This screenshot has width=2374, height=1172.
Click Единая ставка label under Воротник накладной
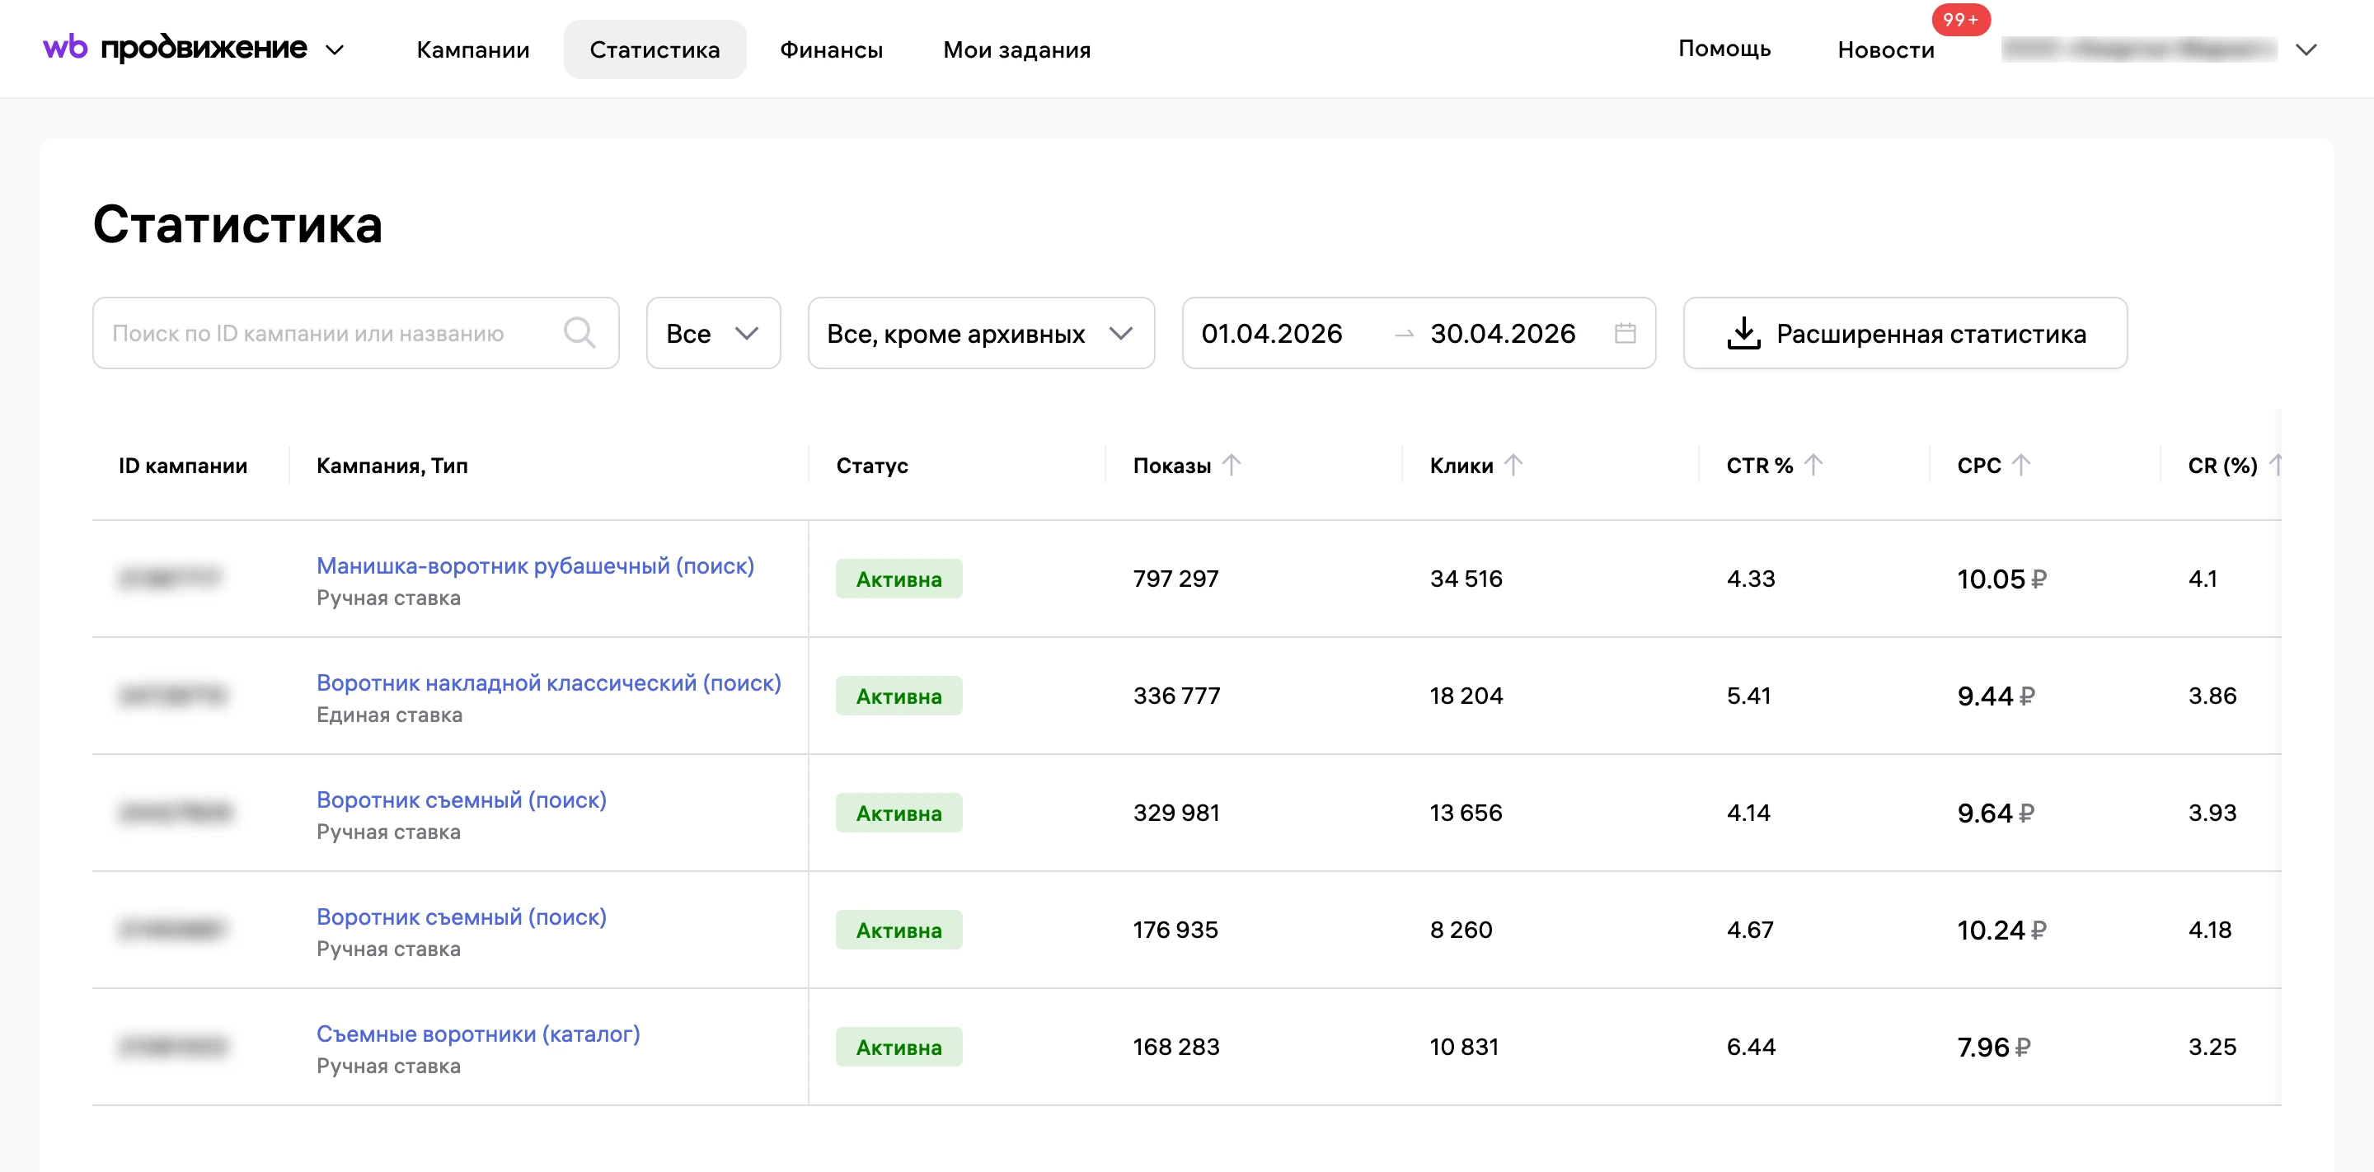[389, 715]
